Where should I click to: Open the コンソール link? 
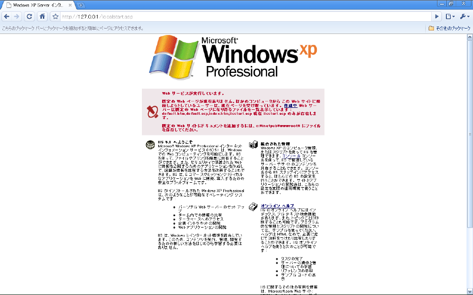[291, 156]
